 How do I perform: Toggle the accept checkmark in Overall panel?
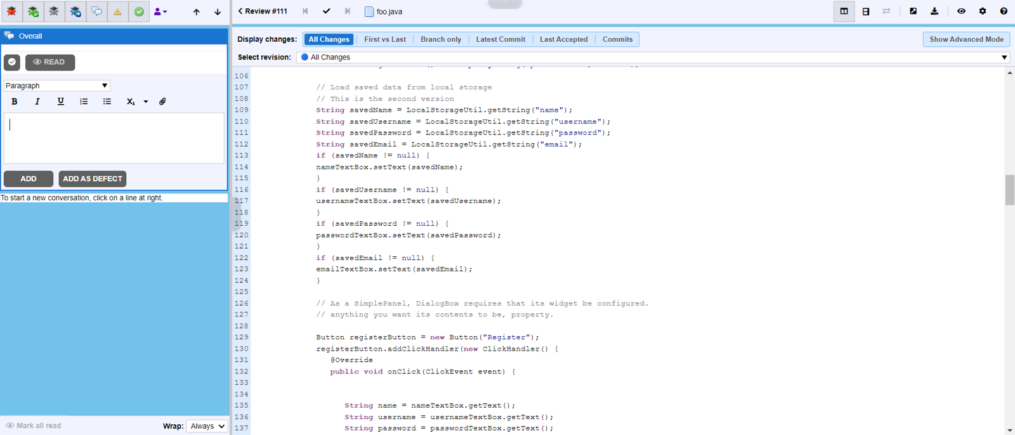(12, 62)
